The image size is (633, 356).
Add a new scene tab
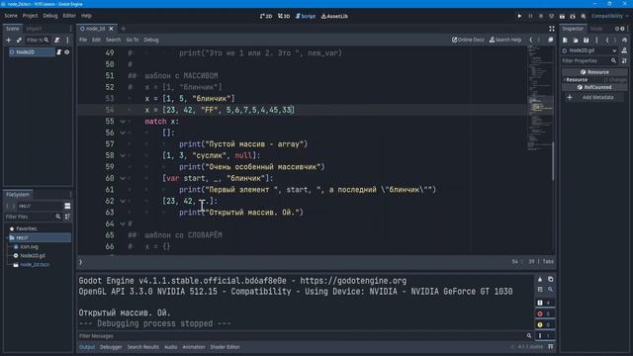[x=123, y=29]
